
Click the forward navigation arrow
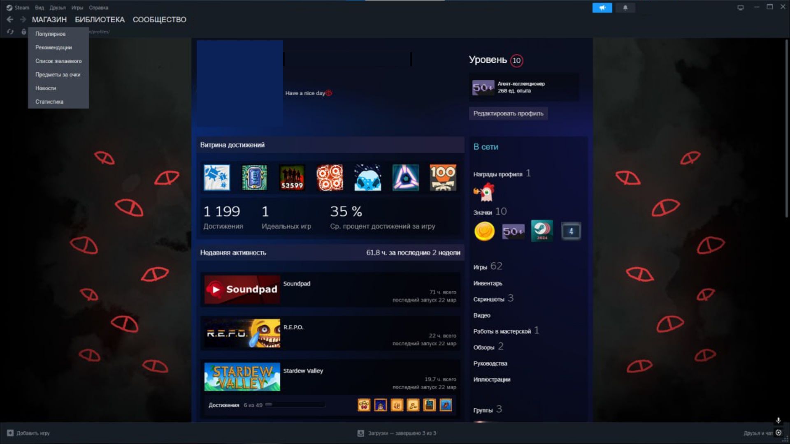point(23,19)
